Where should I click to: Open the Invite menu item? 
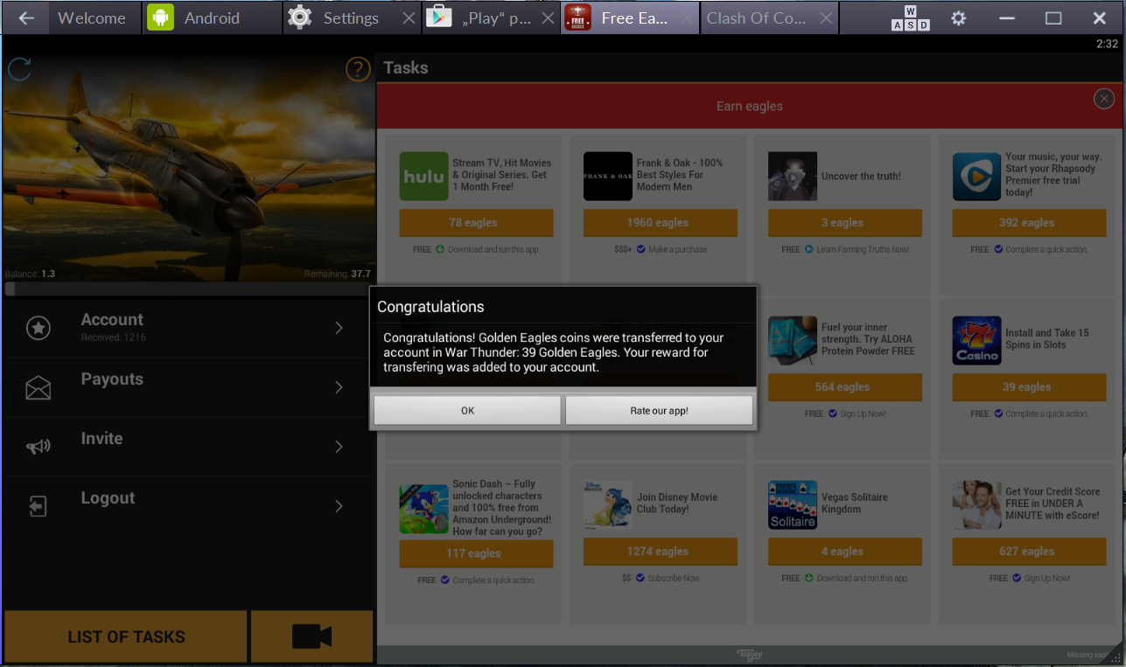188,447
